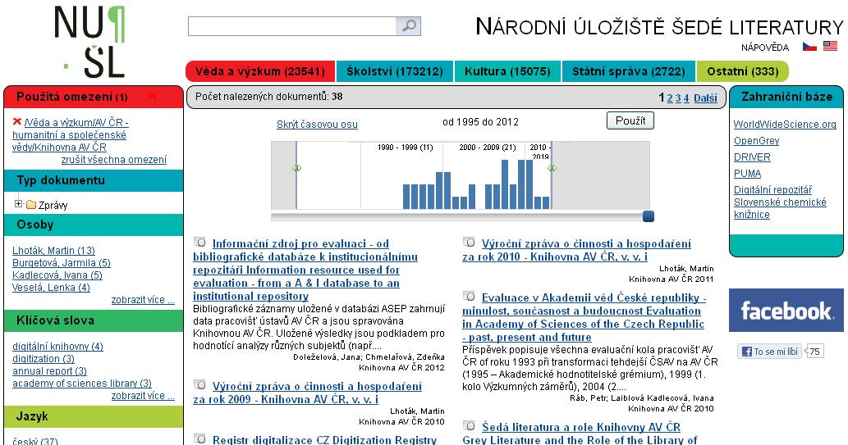848x445 pixels.
Task: Filter by person Kadlecová, Ivana (5)
Action: (57, 275)
